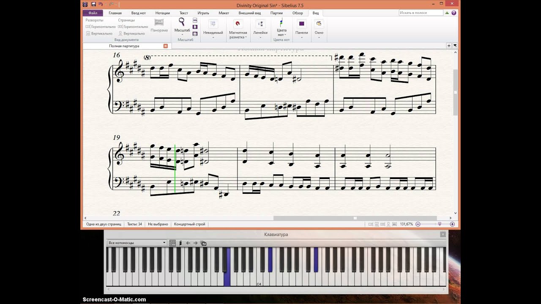This screenshot has height=304, width=541.
Task: Click middle small zoom preset icon beside Масштаб
Action: [x=195, y=27]
